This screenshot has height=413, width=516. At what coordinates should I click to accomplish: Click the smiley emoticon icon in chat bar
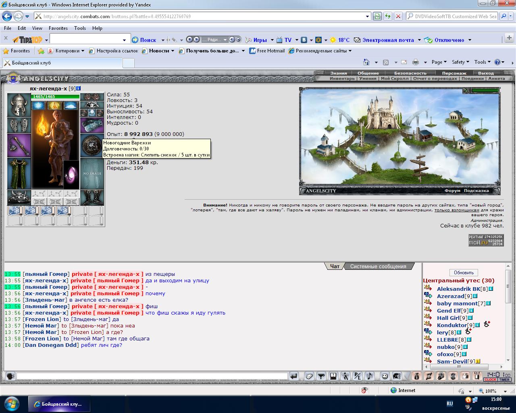(x=385, y=376)
